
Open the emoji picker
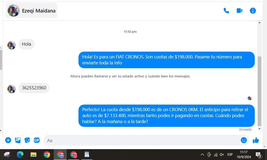click(x=244, y=140)
